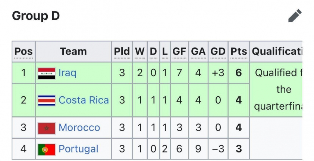Click the Qualification column header
Image resolution: width=314 pixels, height=161 pixels.
(x=277, y=52)
